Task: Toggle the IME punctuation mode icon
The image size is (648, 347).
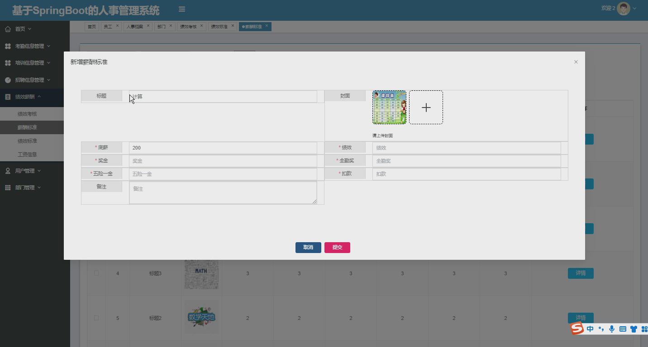Action: (x=601, y=329)
